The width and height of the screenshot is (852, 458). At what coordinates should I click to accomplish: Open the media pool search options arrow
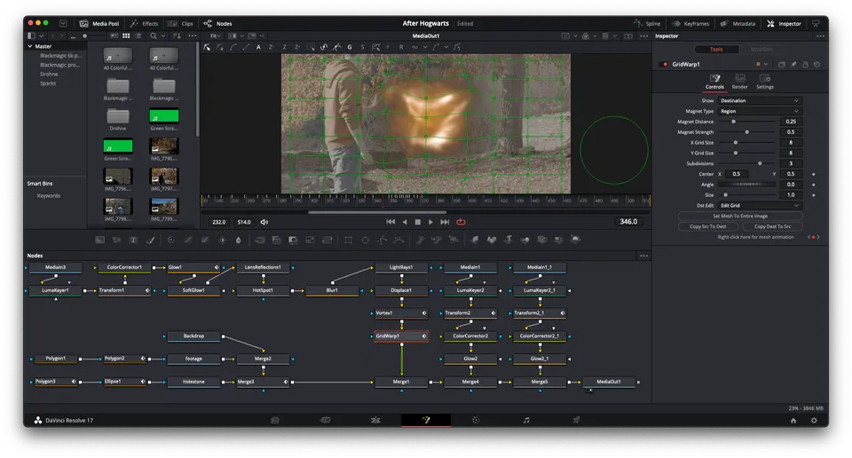coord(163,36)
